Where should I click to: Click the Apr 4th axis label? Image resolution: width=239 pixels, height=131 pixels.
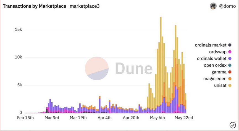(x=104, y=118)
